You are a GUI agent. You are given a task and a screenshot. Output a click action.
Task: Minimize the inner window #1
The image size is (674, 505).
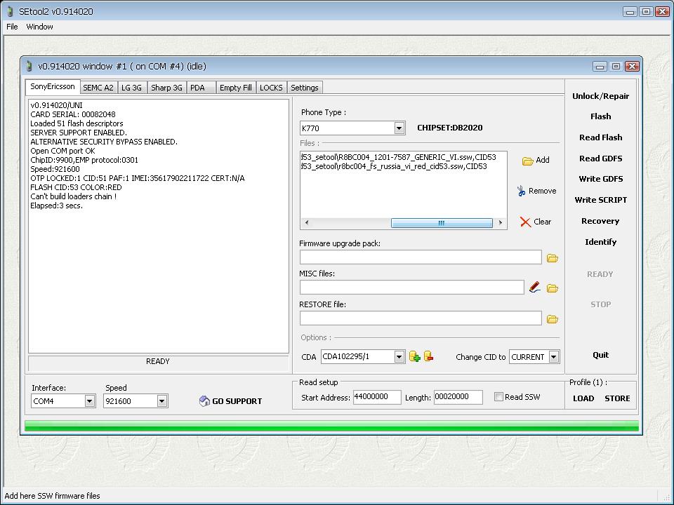pos(600,66)
